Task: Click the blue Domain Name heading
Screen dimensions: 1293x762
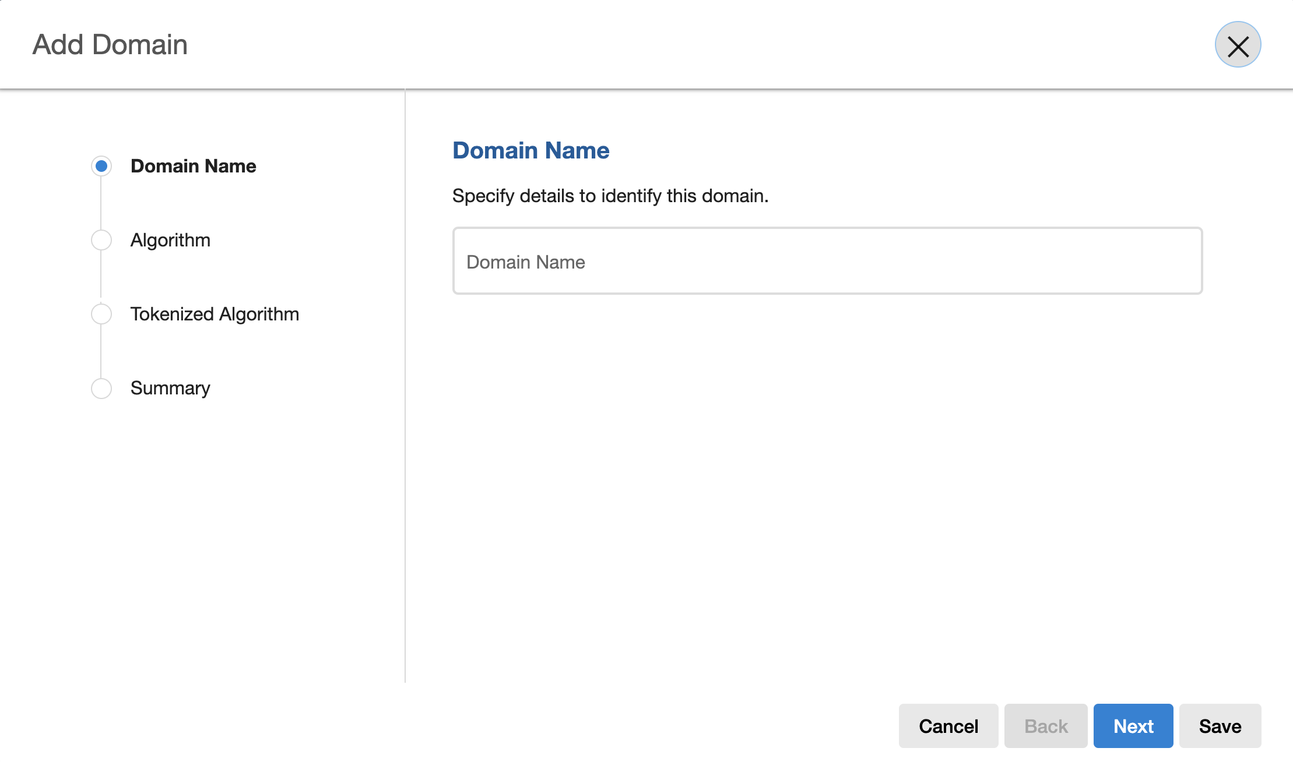Action: tap(530, 150)
